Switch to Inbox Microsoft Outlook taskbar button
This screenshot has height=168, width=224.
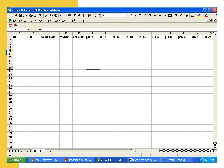coord(45,160)
